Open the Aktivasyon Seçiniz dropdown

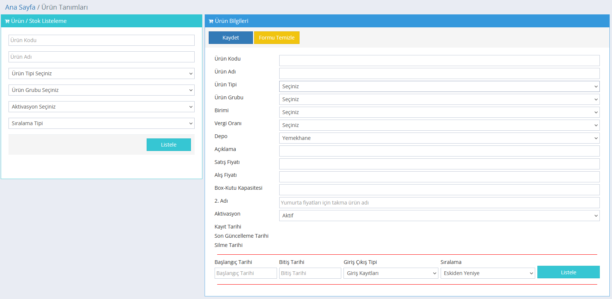pos(101,107)
